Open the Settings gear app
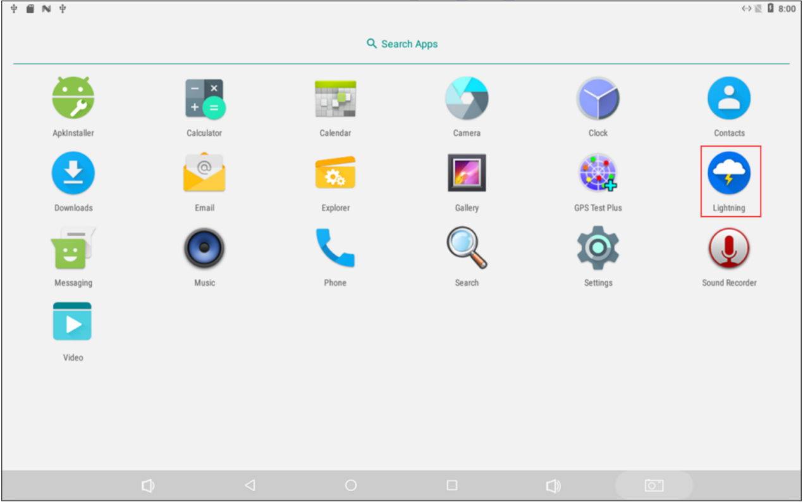 (x=598, y=248)
